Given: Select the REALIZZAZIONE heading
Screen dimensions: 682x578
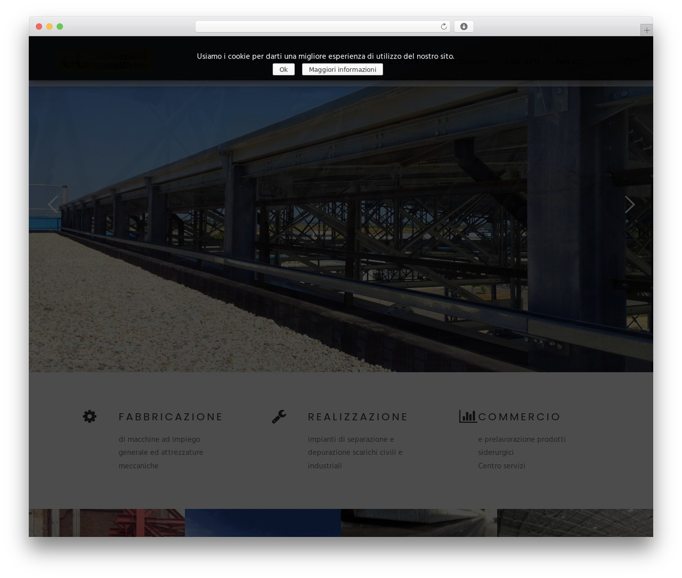Looking at the screenshot, I should (x=358, y=416).
